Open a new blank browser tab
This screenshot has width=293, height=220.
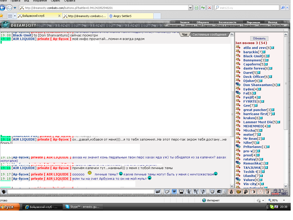(157, 16)
